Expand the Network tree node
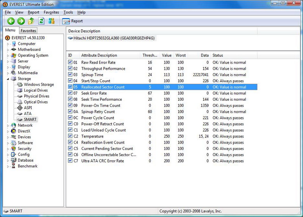The height and width of the screenshot is (217, 303). [8, 125]
